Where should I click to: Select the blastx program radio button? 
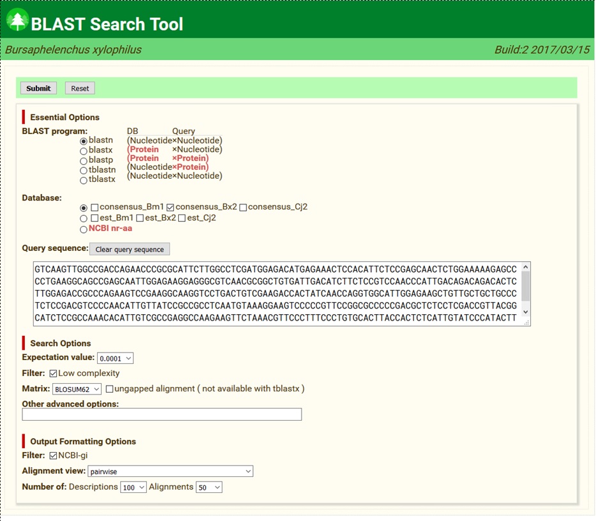[x=84, y=151]
